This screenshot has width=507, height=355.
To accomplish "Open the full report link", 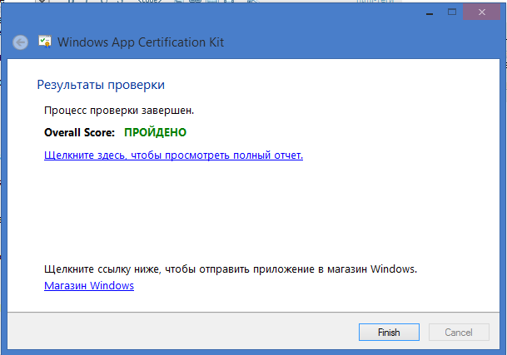I will [173, 155].
